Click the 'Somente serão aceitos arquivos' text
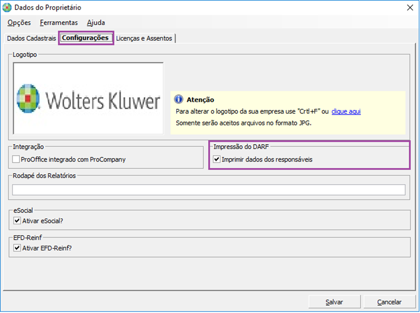This screenshot has height=313, width=420. point(244,123)
